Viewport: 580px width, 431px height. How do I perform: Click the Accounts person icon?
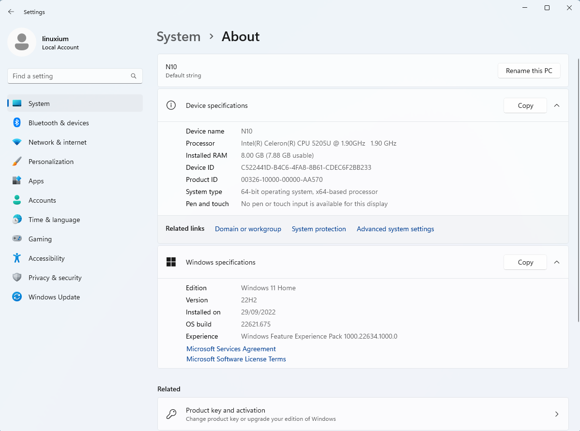pos(17,200)
